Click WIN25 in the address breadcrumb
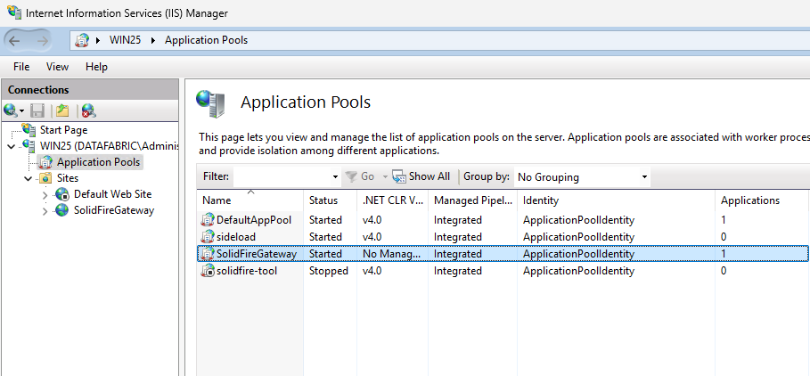 coord(125,40)
